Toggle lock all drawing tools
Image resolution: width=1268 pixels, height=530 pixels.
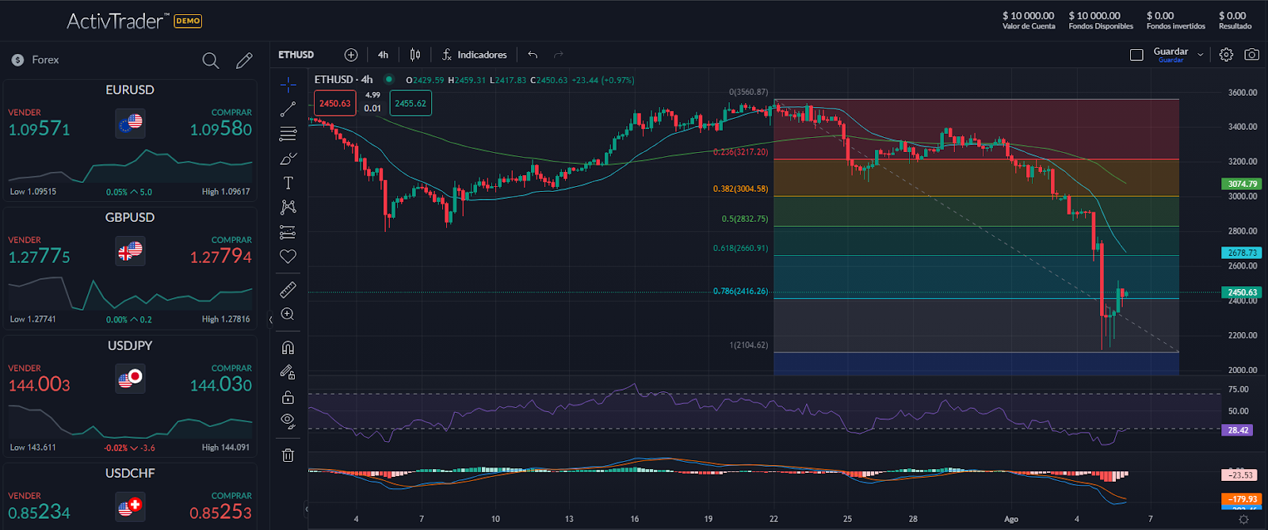click(x=288, y=397)
